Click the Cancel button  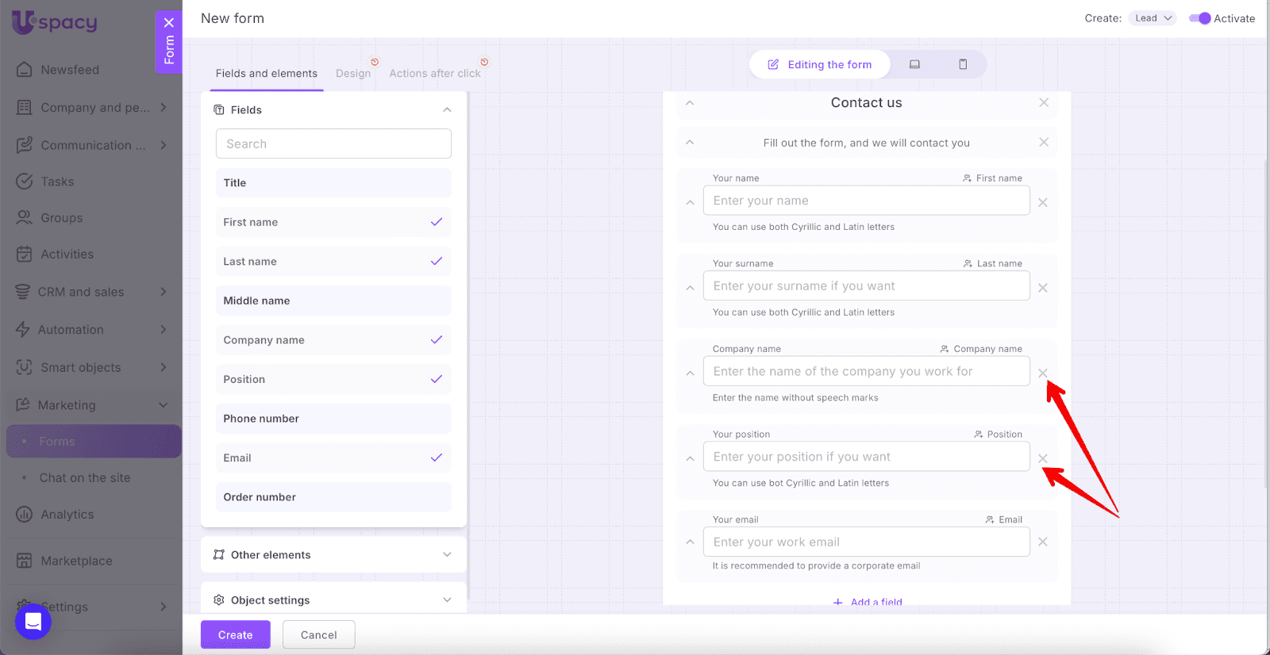click(318, 634)
